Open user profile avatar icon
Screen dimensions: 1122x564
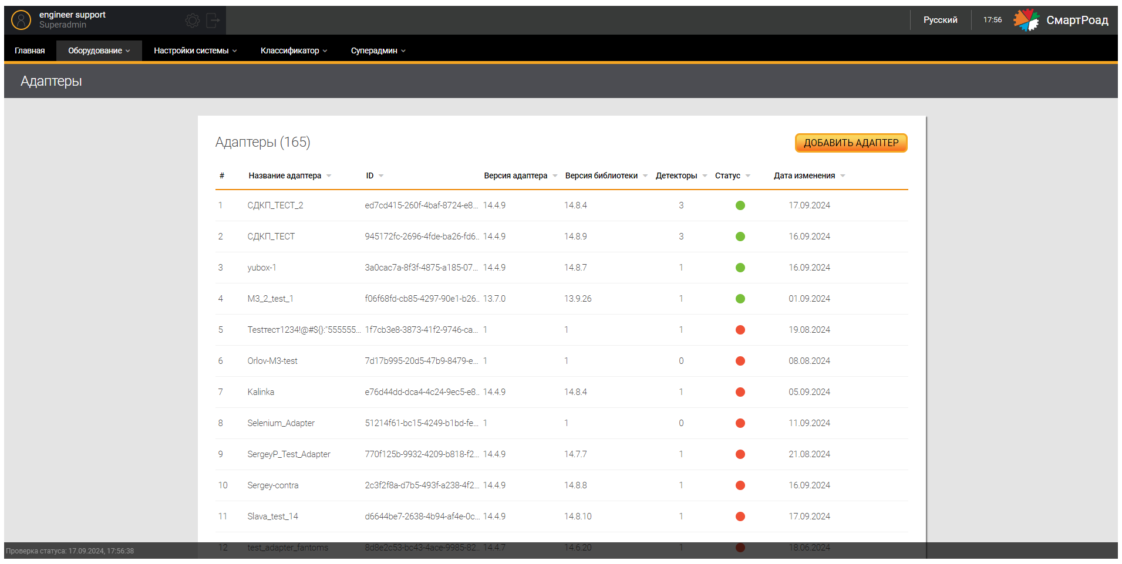(x=21, y=20)
